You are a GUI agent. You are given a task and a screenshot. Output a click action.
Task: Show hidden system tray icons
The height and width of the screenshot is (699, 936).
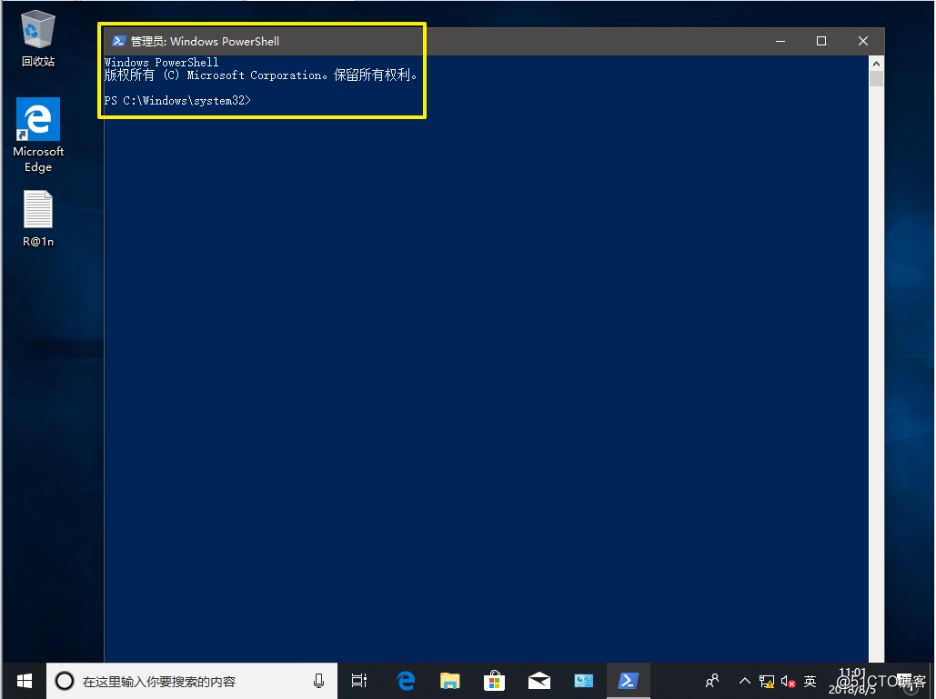click(744, 681)
